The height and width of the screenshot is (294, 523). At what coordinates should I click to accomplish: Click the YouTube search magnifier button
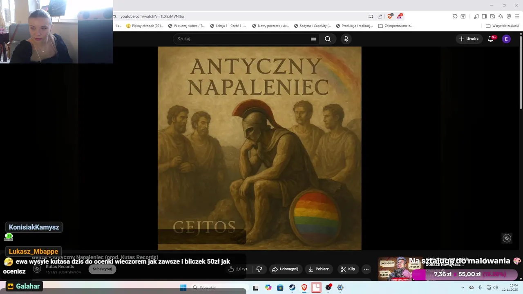click(x=328, y=39)
